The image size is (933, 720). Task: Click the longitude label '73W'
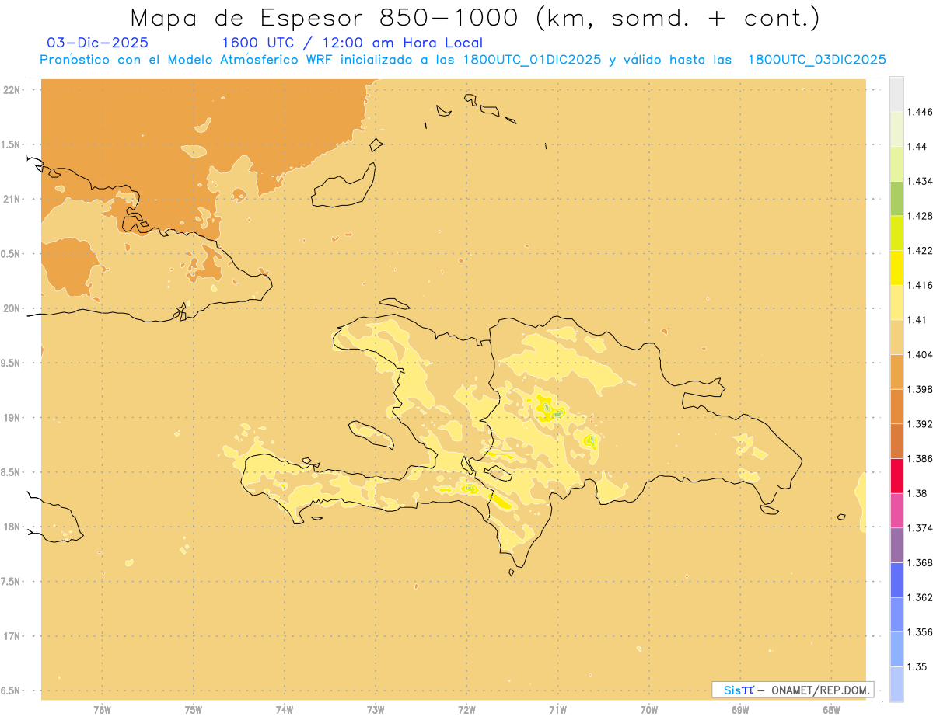(x=376, y=710)
